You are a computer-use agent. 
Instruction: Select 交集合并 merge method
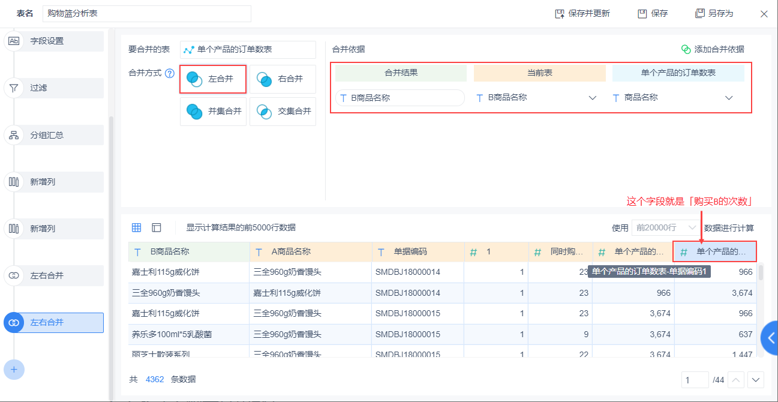pyautogui.click(x=283, y=111)
